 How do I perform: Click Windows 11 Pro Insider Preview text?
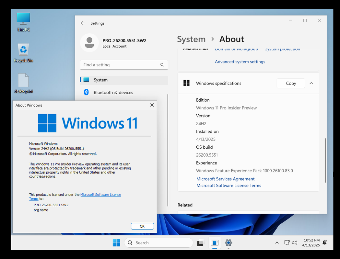[226, 108]
